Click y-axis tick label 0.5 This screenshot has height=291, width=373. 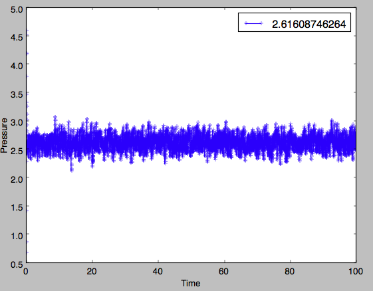pyautogui.click(x=17, y=264)
